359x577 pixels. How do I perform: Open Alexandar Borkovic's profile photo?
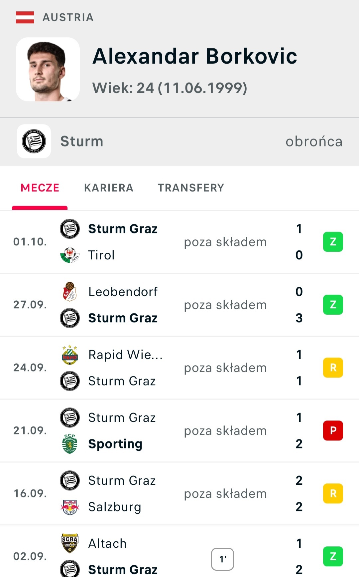48,69
